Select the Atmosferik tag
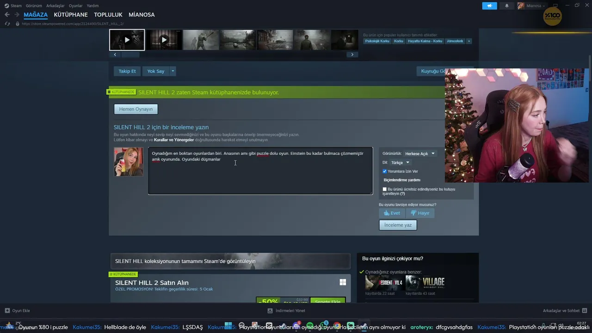Image resolution: width=592 pixels, height=333 pixels. (x=455, y=41)
